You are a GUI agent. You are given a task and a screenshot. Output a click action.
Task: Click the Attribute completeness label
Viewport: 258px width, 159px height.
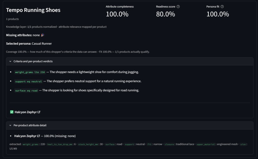point(120,7)
